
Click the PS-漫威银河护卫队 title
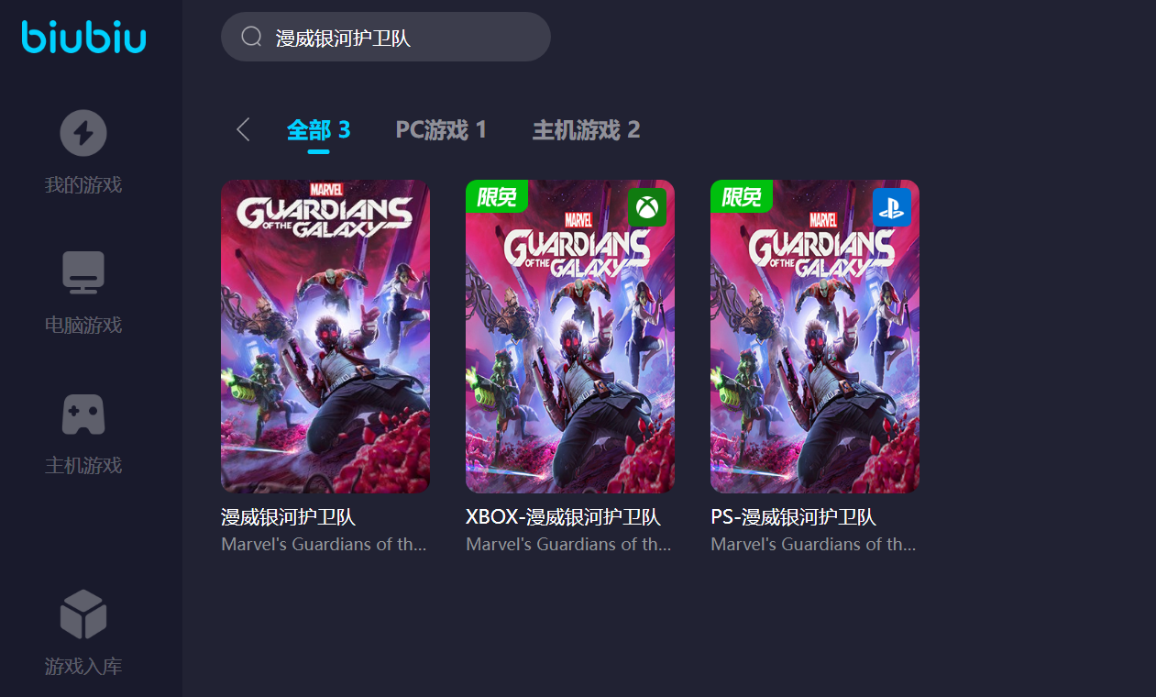[x=794, y=517]
